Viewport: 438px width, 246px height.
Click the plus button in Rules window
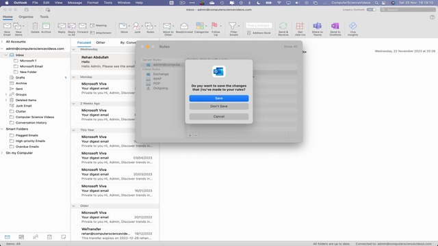190,135
